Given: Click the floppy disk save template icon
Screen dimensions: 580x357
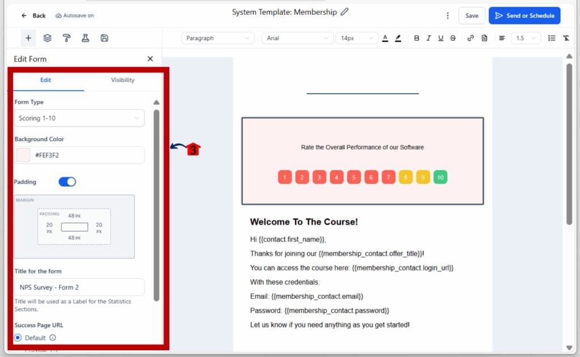Looking at the screenshot, I should [104, 38].
